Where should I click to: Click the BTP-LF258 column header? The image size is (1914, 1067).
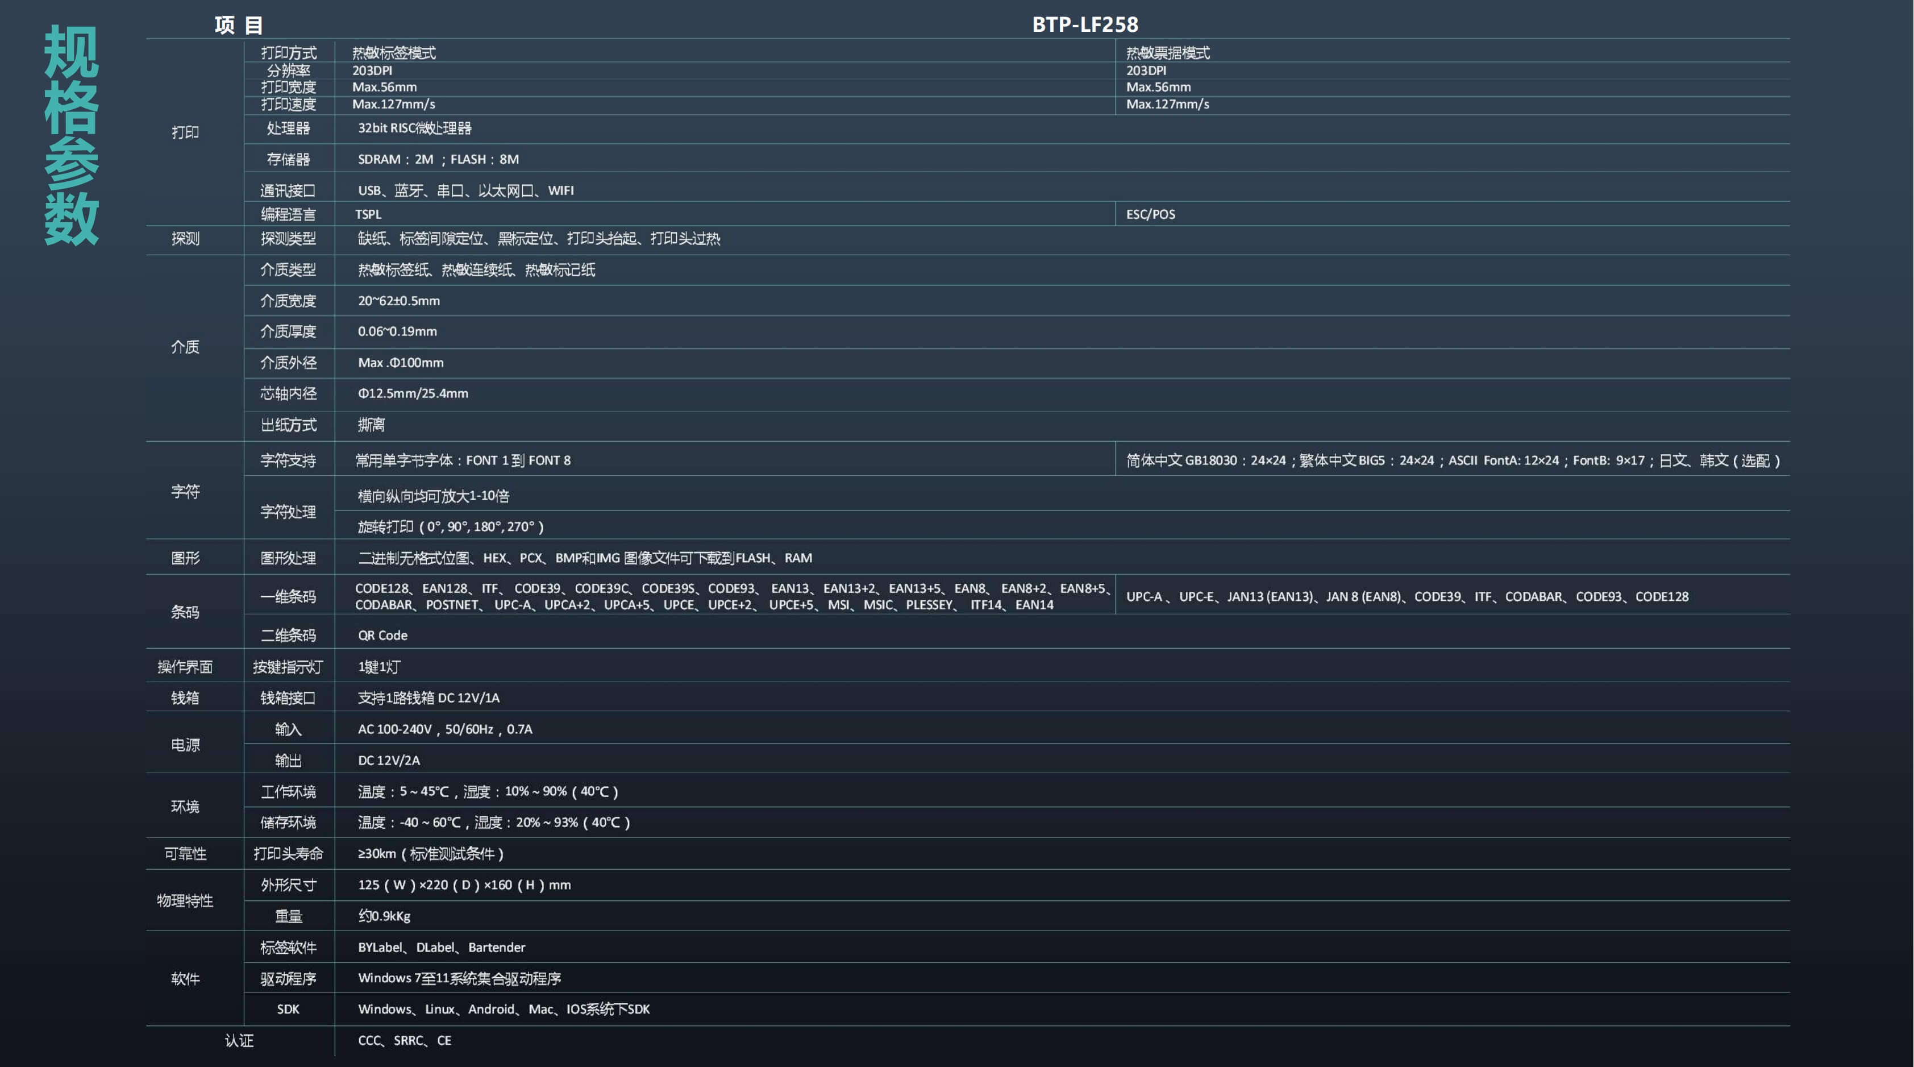click(1084, 24)
